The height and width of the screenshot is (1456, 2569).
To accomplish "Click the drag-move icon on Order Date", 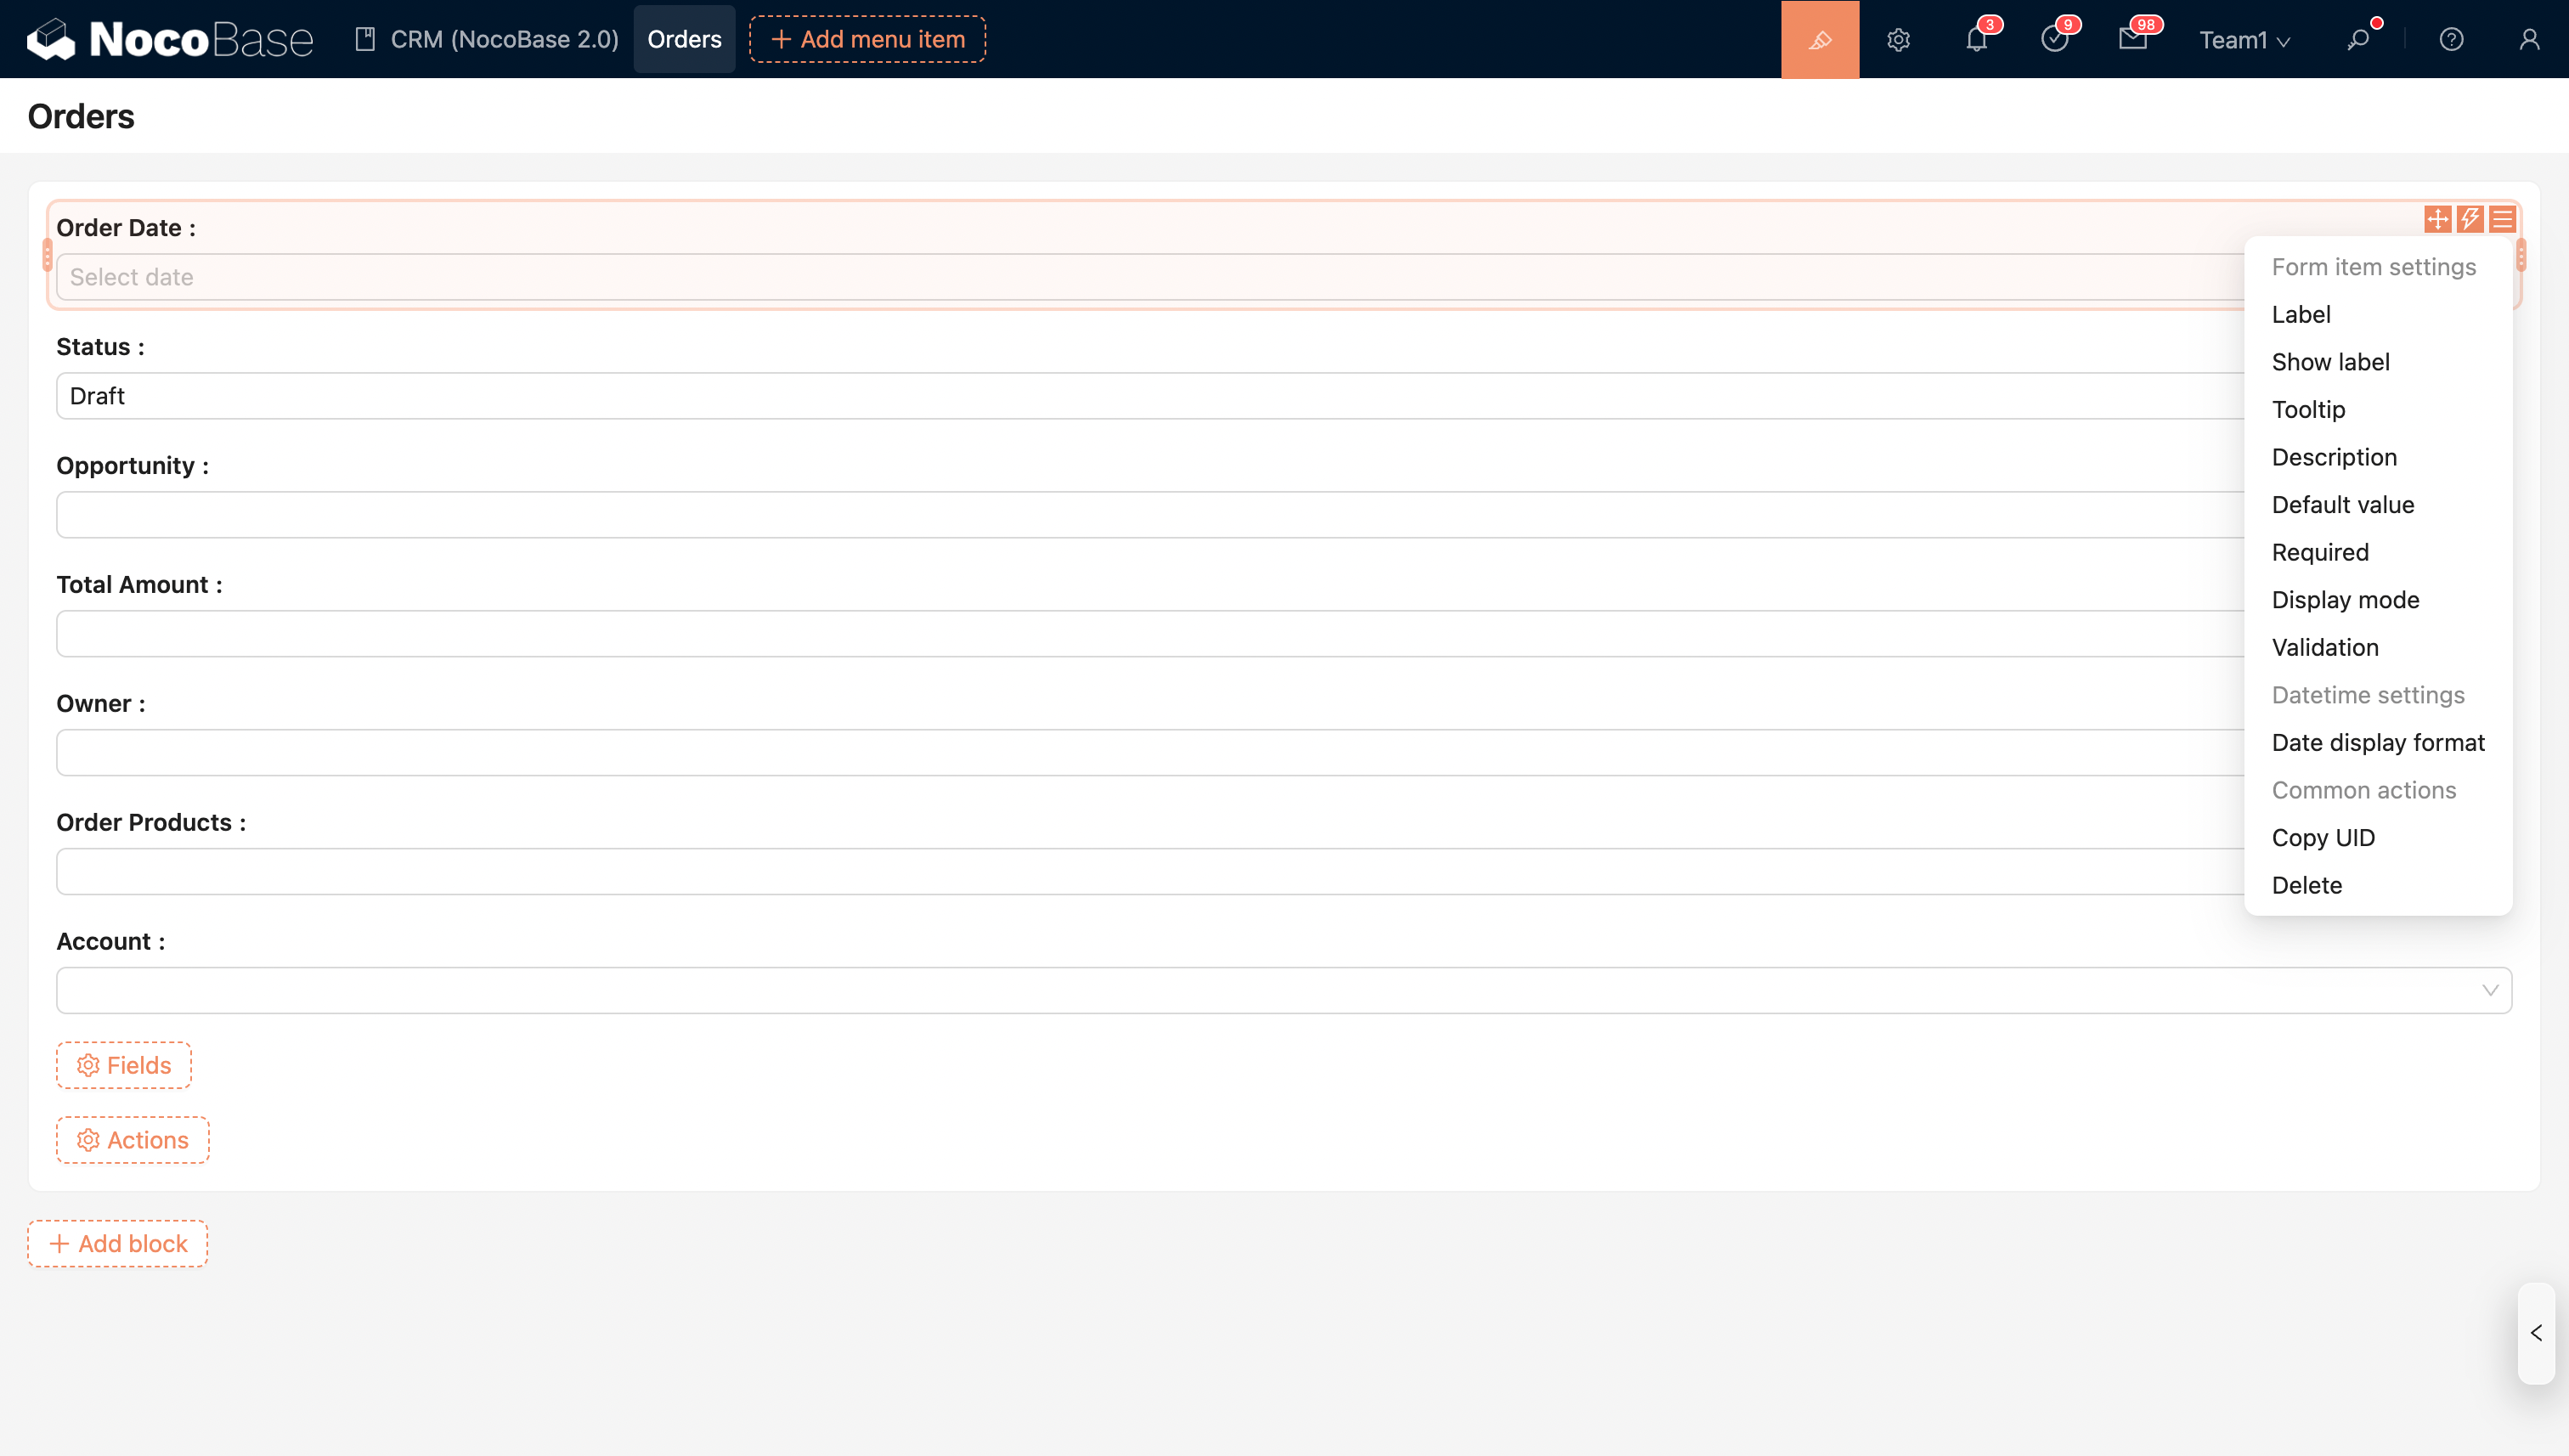I will point(2437,219).
